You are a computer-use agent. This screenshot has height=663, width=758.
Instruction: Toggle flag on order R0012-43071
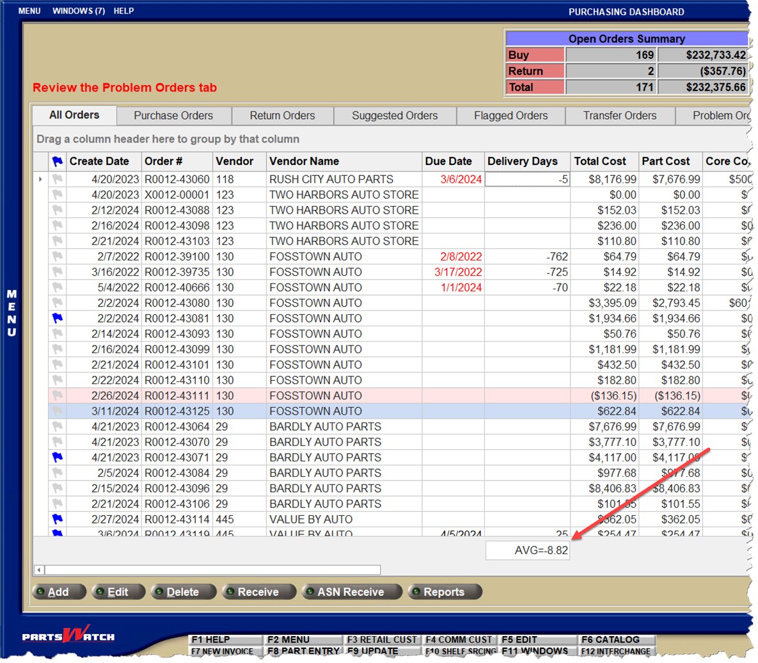58,458
